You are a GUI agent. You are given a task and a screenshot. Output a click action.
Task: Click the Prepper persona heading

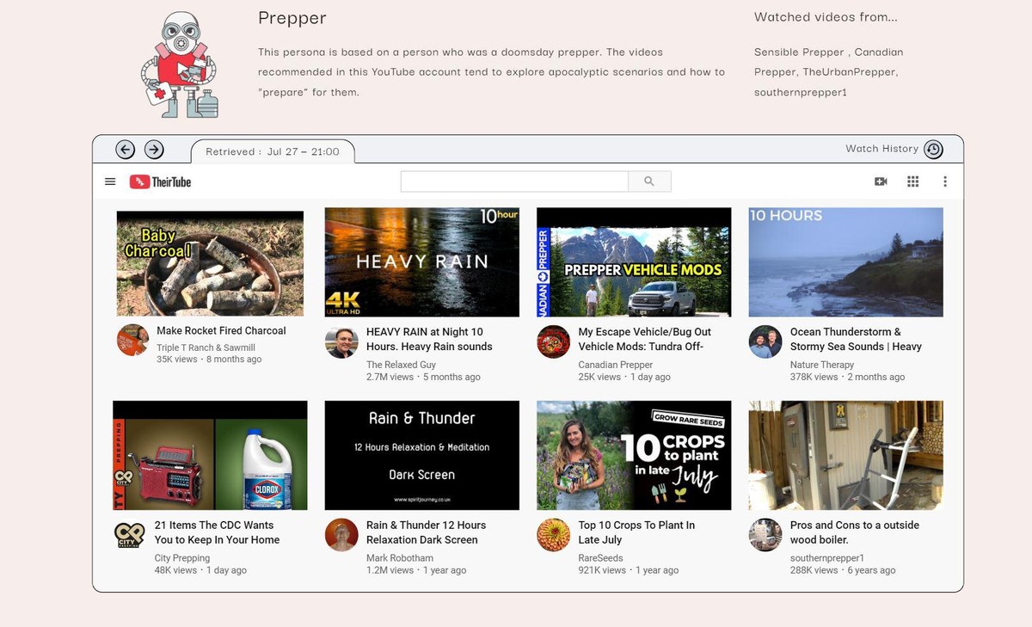click(x=292, y=18)
